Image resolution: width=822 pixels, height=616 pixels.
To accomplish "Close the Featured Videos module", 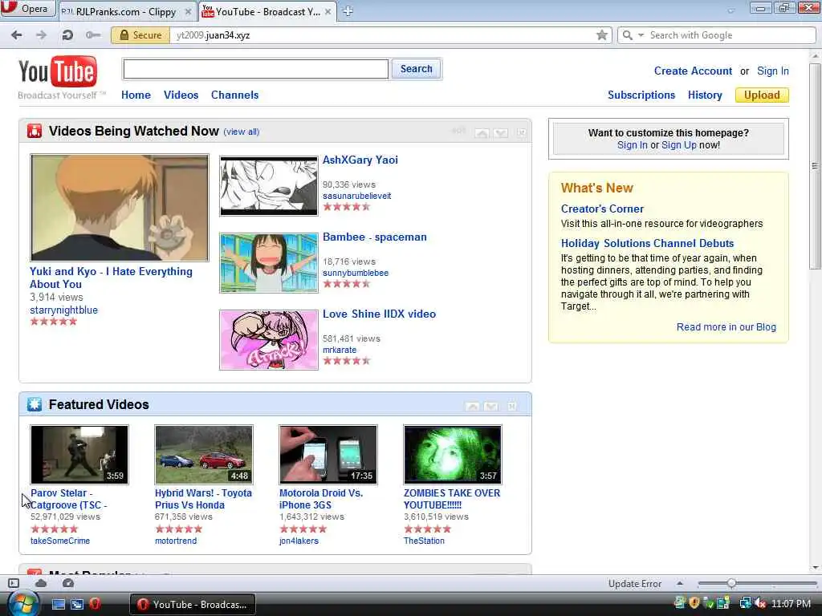I will coord(512,406).
